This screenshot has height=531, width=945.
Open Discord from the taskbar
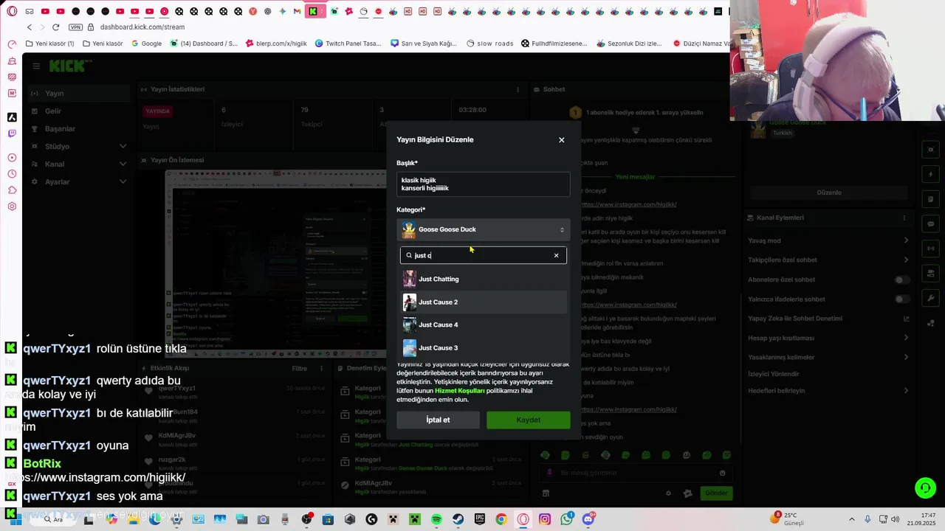(588, 519)
